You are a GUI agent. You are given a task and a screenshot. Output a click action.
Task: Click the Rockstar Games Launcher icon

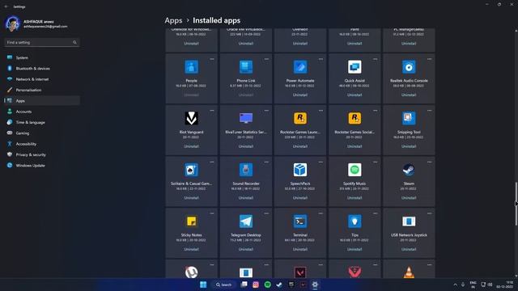pyautogui.click(x=300, y=118)
